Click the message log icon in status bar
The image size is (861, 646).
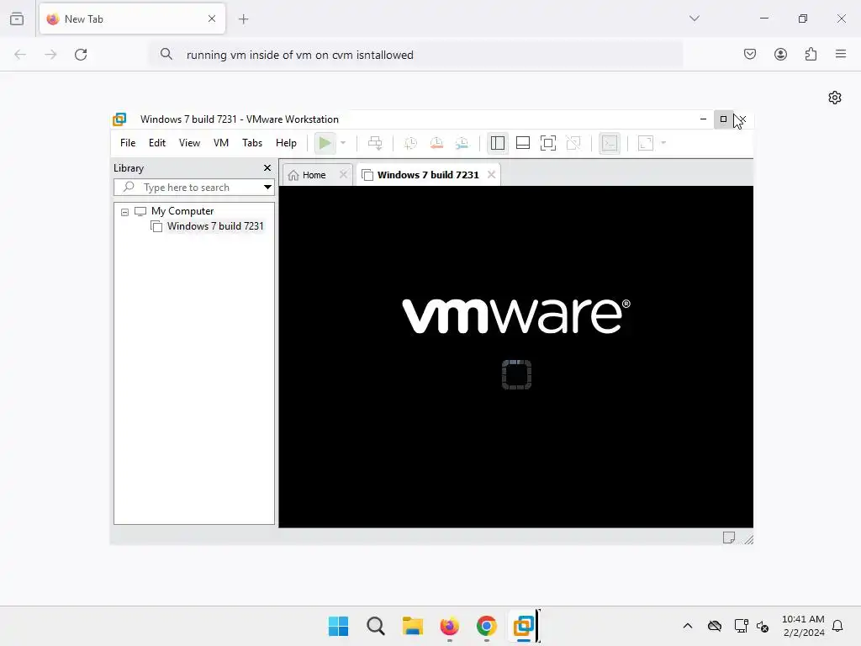[729, 537]
